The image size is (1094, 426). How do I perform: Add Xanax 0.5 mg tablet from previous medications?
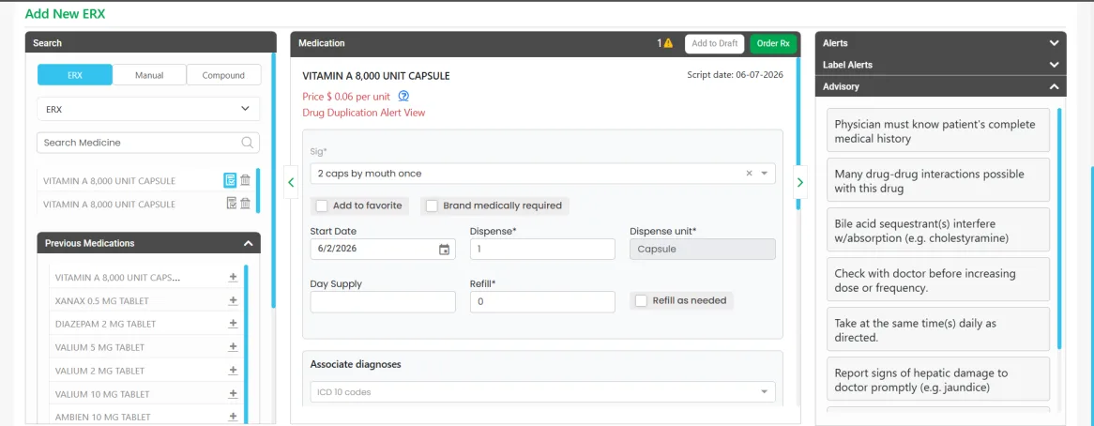[233, 300]
